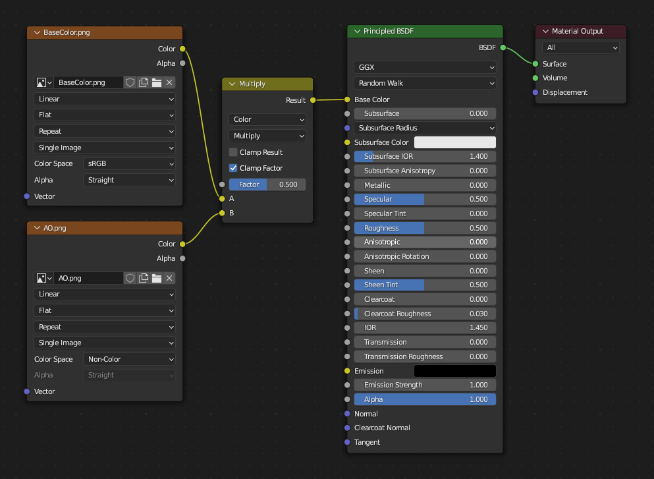Viewport: 654px width, 479px height.
Task: Open BaseColor.png Repeat extension dropdown
Action: pos(105,131)
